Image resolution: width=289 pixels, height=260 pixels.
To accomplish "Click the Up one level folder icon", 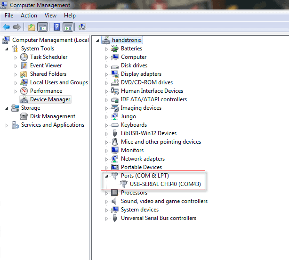I will (32, 27).
